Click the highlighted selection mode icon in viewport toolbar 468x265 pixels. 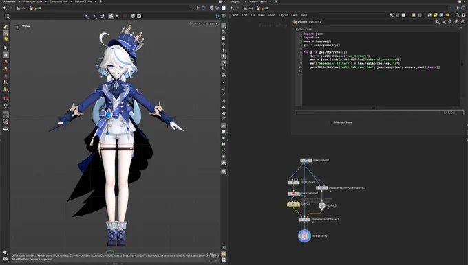pos(111,16)
